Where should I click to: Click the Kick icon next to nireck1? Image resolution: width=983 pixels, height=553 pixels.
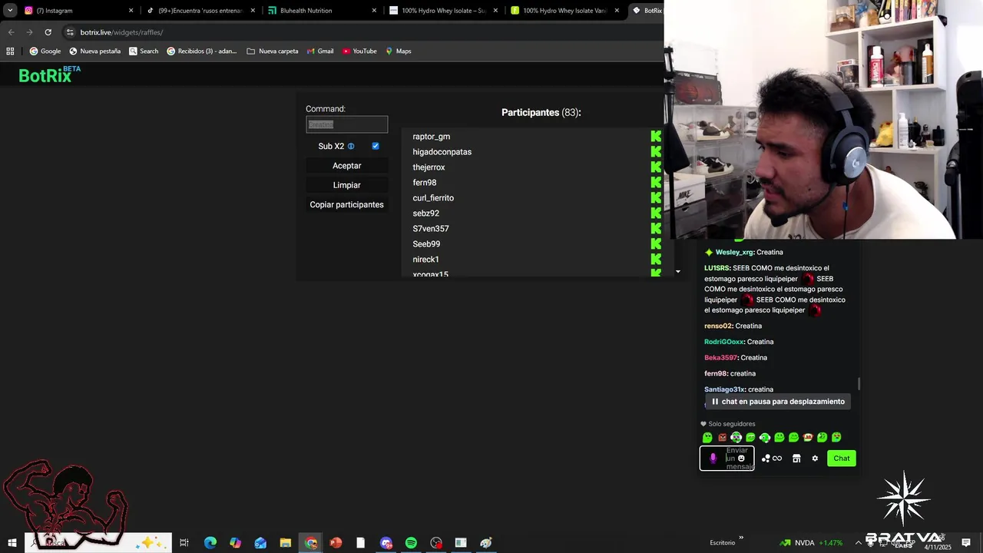tap(656, 259)
